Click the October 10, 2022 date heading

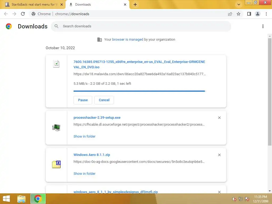tap(60, 48)
